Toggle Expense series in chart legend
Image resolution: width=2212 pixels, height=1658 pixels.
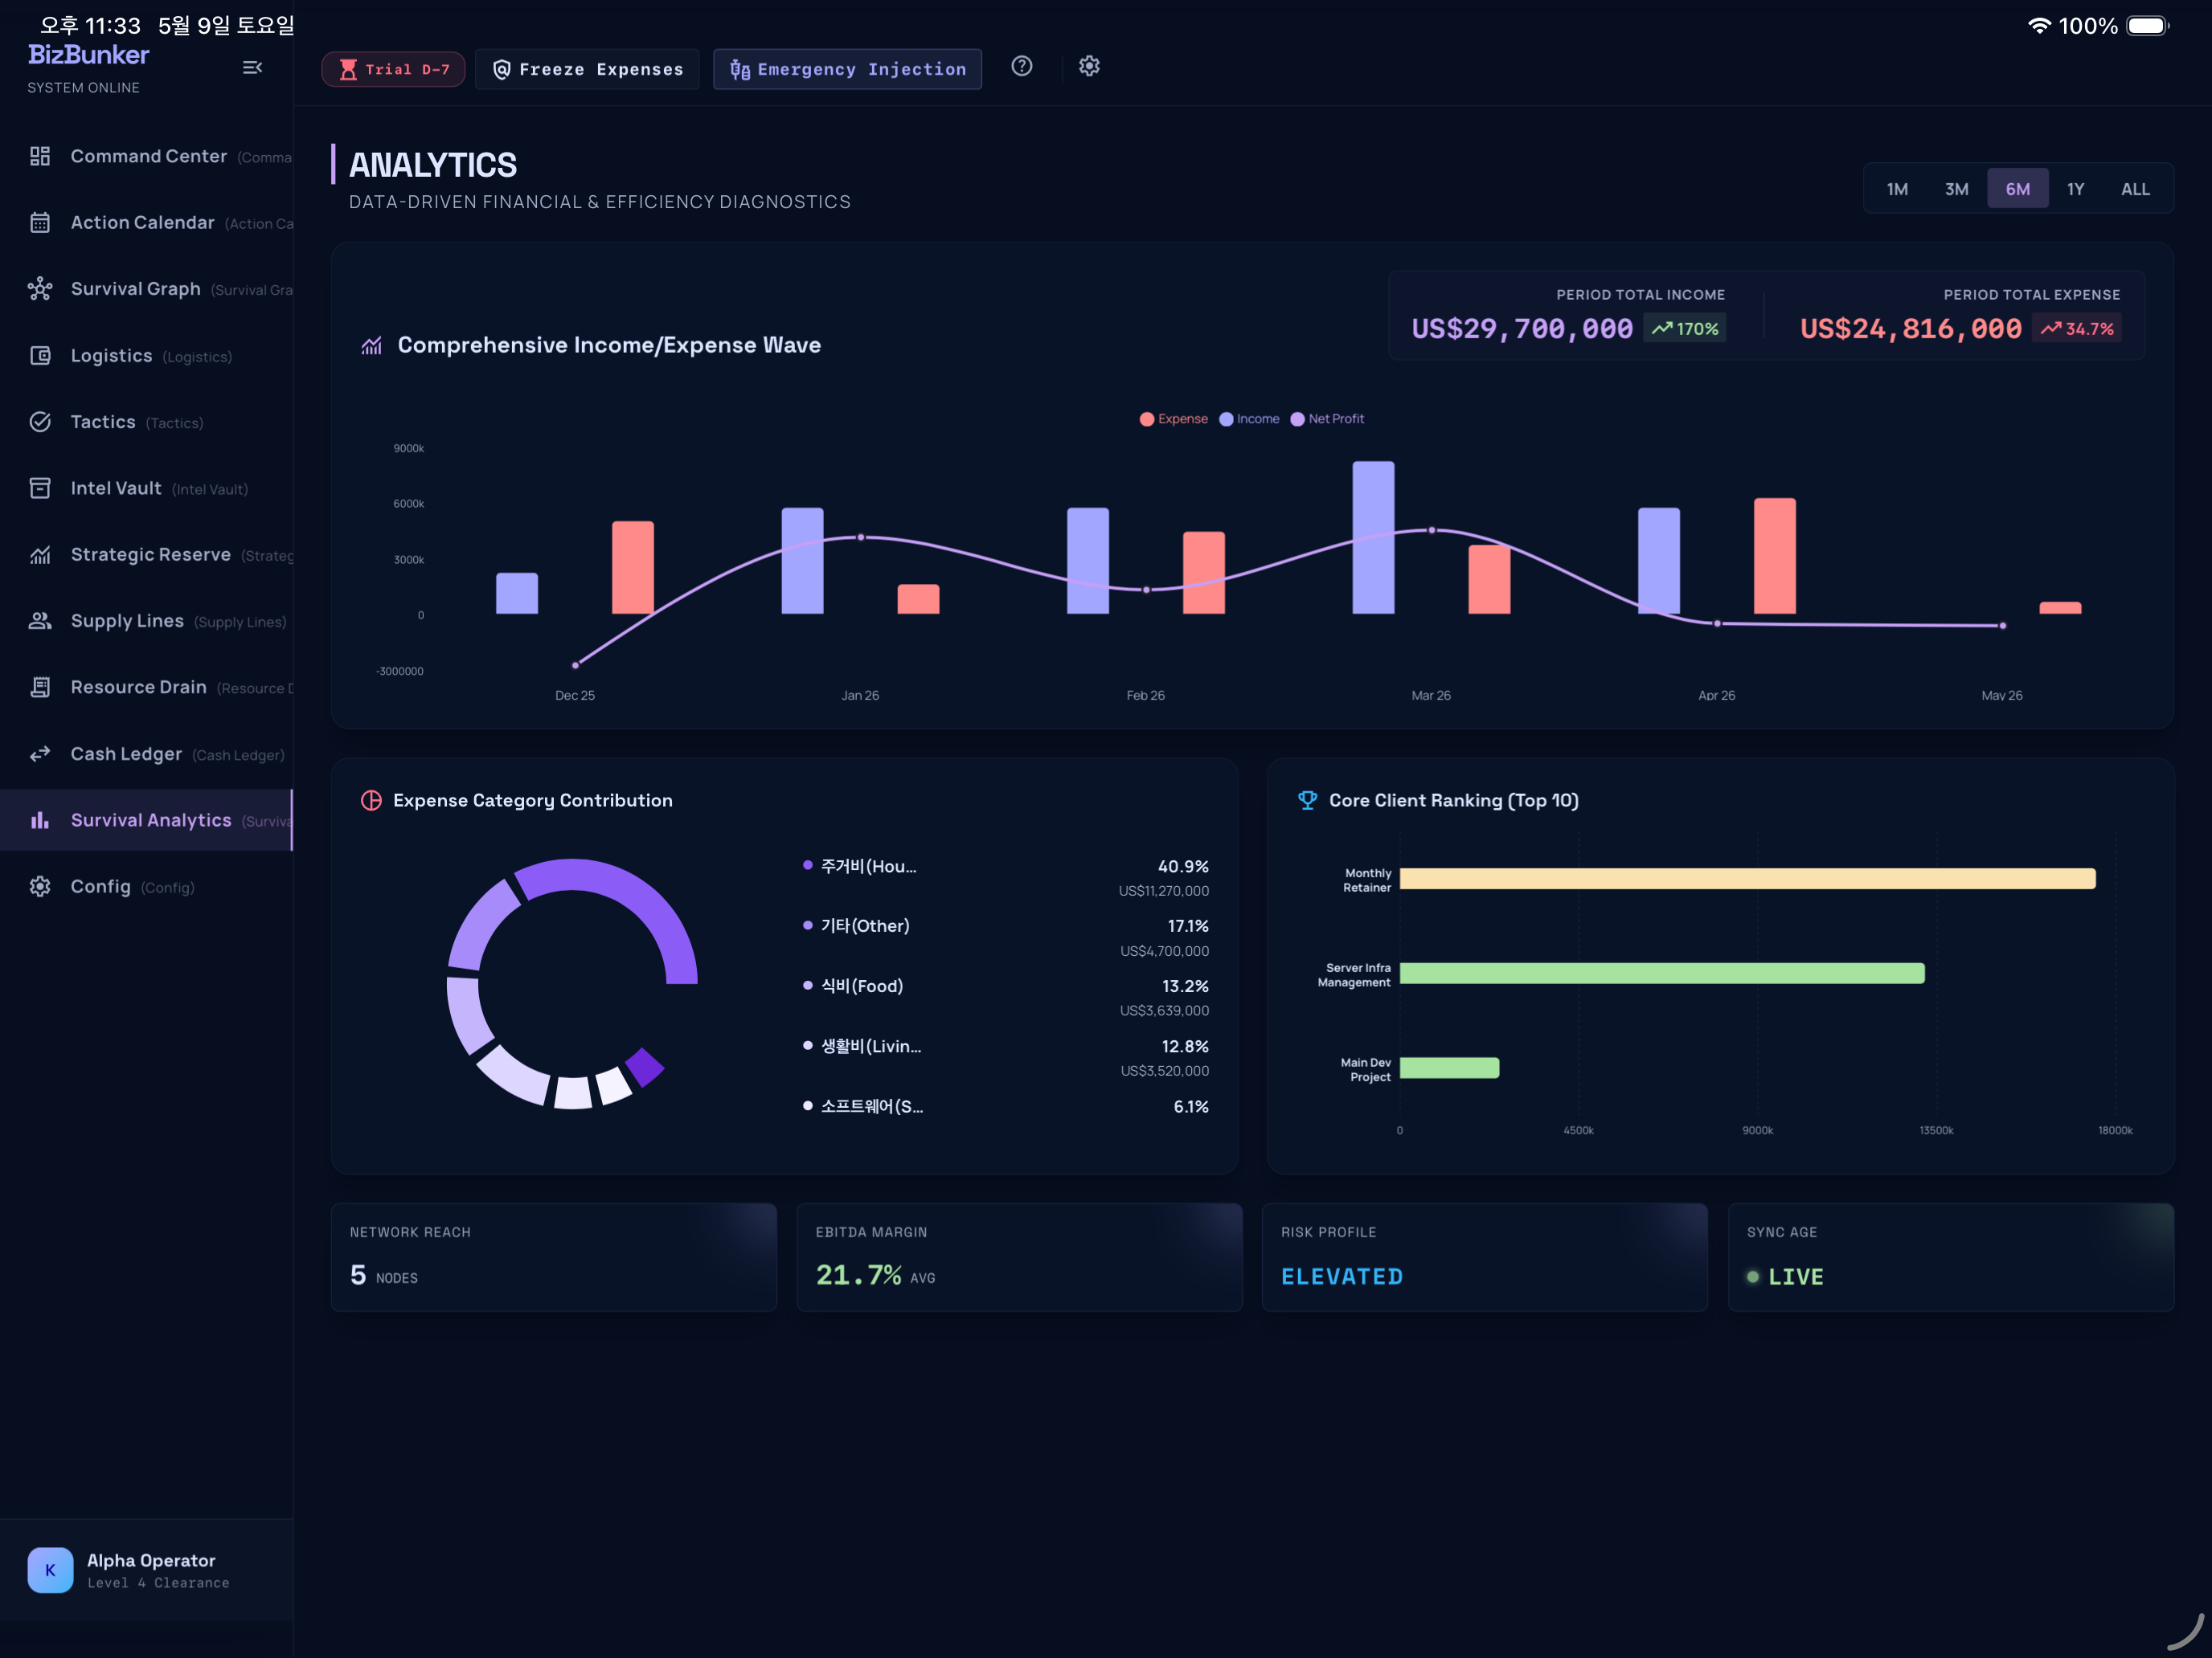pos(1173,419)
